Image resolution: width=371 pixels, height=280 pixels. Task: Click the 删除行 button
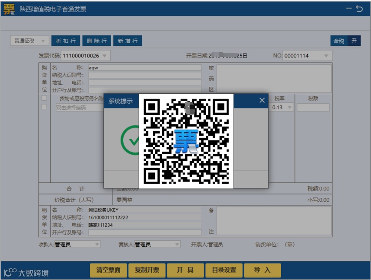(96, 41)
